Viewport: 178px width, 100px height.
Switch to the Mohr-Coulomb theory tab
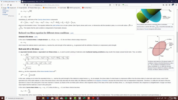coord(31,2)
